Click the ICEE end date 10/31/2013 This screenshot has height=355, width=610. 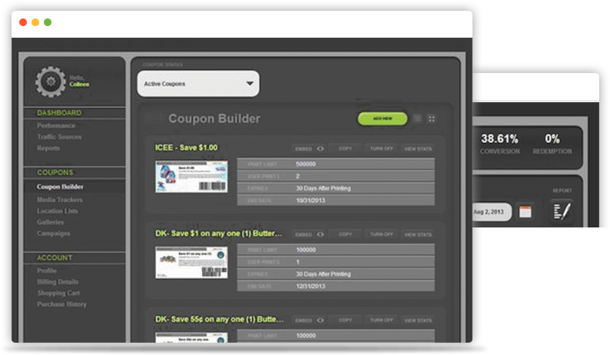pyautogui.click(x=310, y=201)
